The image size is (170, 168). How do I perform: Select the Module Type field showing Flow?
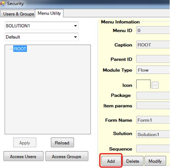(x=153, y=70)
